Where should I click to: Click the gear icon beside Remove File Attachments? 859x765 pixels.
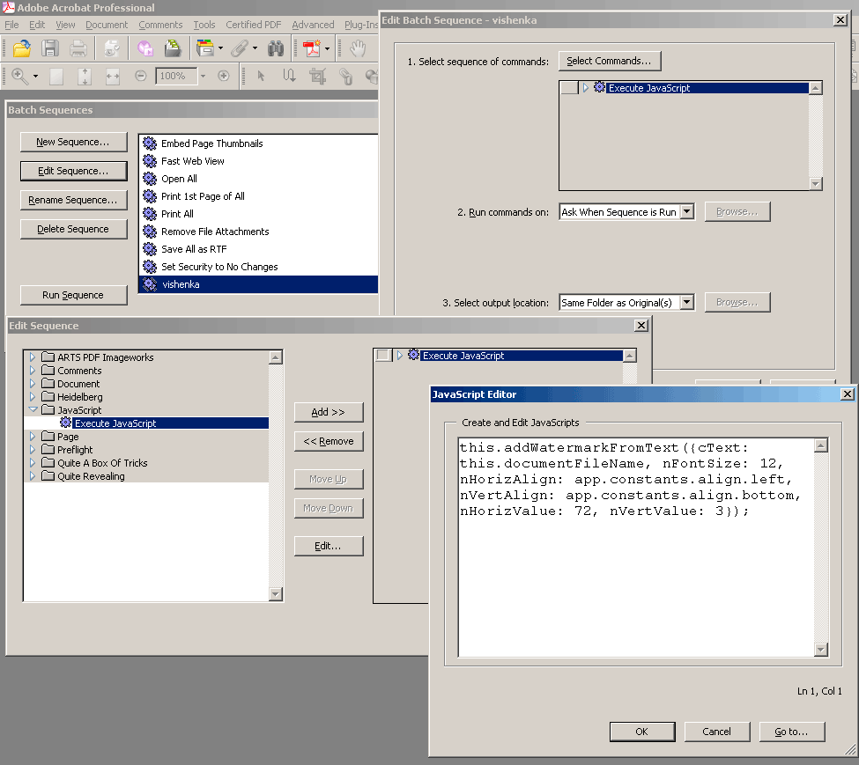click(x=150, y=232)
